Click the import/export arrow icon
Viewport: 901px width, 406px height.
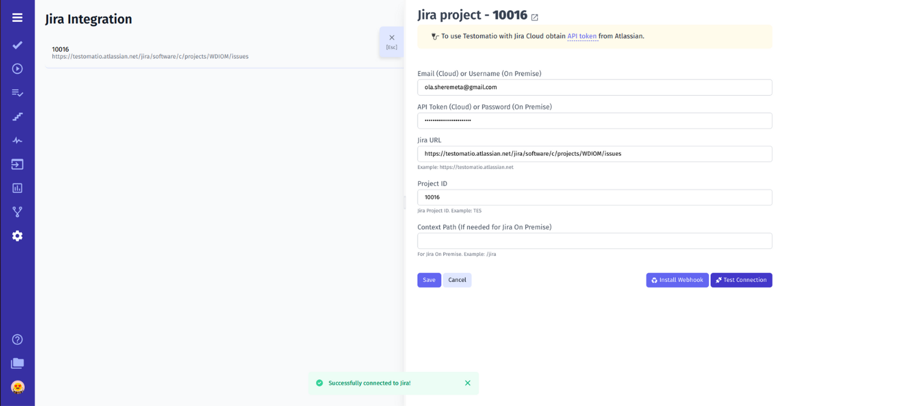pyautogui.click(x=16, y=164)
